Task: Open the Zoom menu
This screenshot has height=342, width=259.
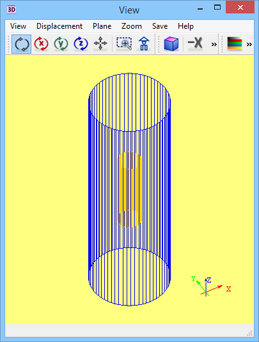Action: point(132,26)
